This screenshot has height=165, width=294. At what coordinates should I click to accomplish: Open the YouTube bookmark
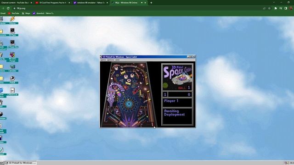click(x=13, y=13)
